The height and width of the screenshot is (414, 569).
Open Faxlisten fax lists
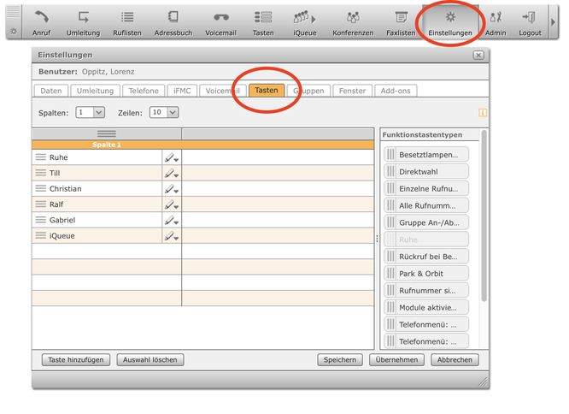401,22
